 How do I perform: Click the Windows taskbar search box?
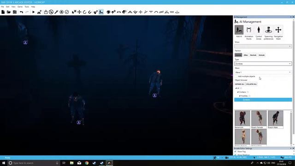pyautogui.click(x=34, y=163)
